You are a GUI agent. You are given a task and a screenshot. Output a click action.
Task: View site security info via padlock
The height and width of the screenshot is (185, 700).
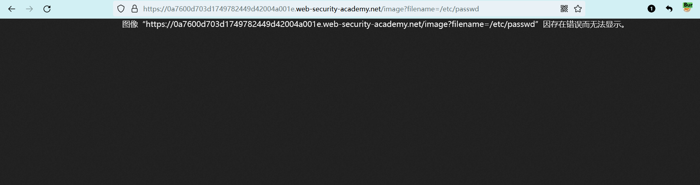(x=135, y=9)
